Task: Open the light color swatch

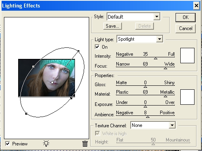Action: point(187,55)
